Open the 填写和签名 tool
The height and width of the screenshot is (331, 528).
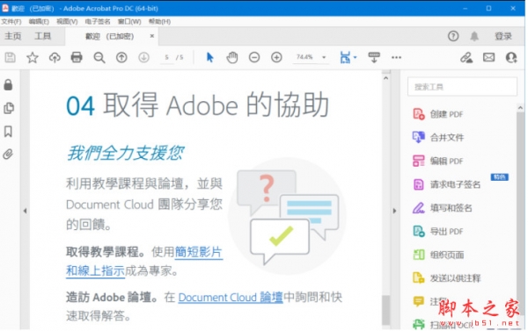(x=443, y=208)
